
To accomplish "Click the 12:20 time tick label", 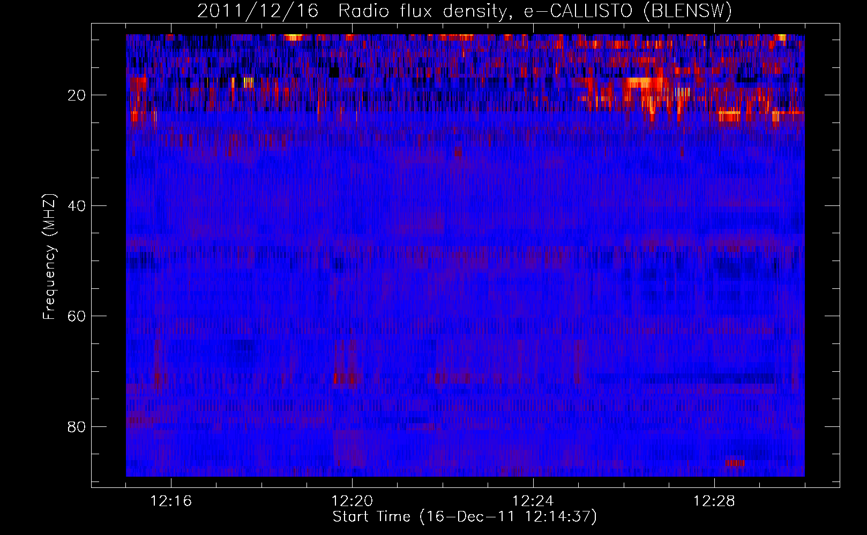I will [x=352, y=501].
